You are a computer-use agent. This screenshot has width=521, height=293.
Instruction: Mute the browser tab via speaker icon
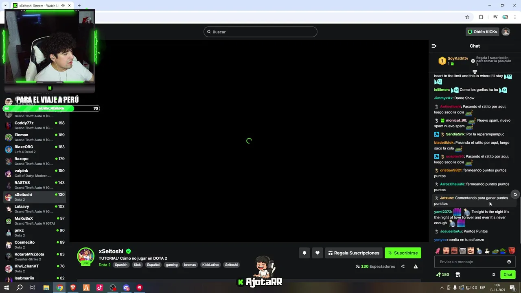pos(63,5)
